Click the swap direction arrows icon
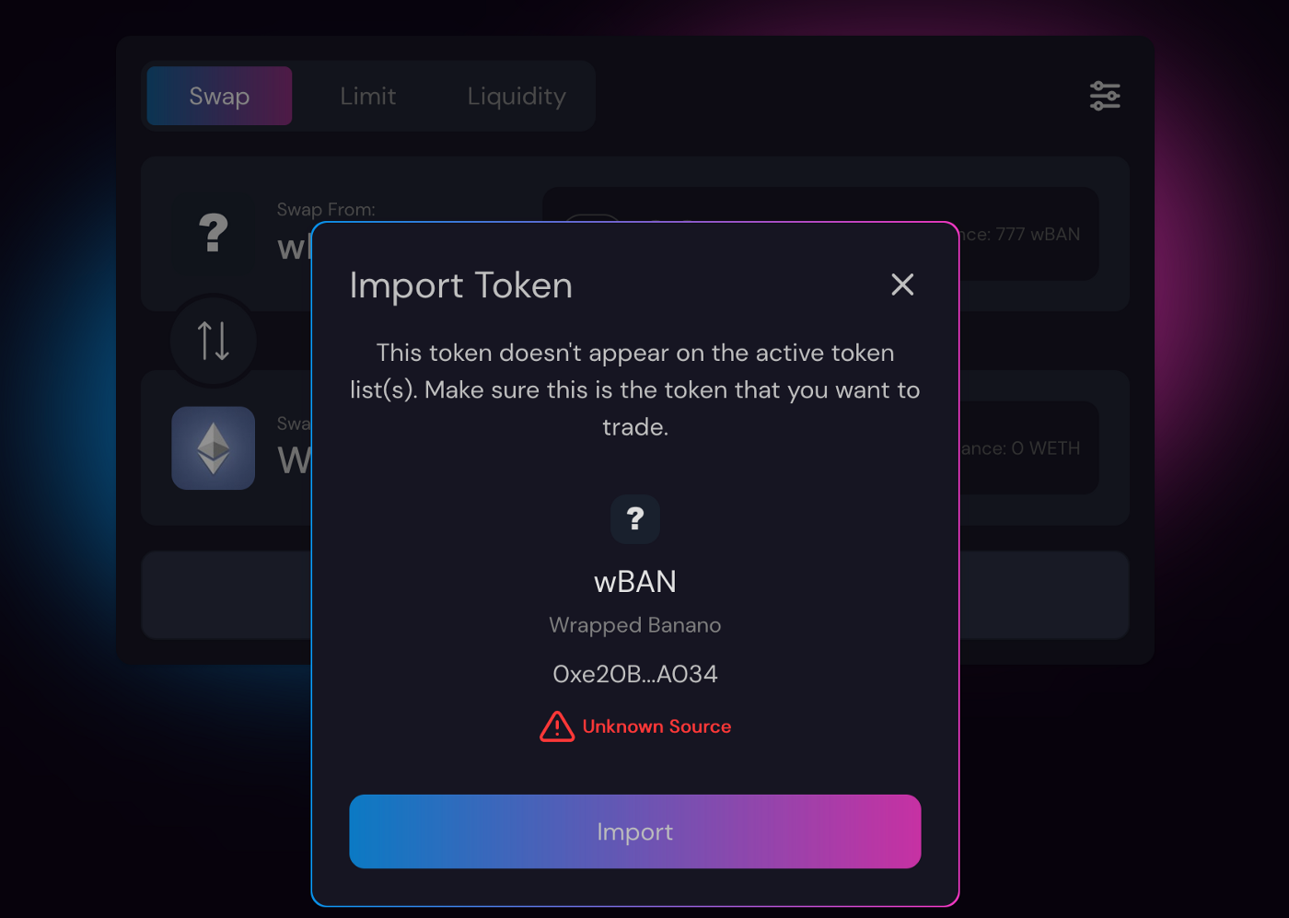The height and width of the screenshot is (918, 1289). [214, 341]
